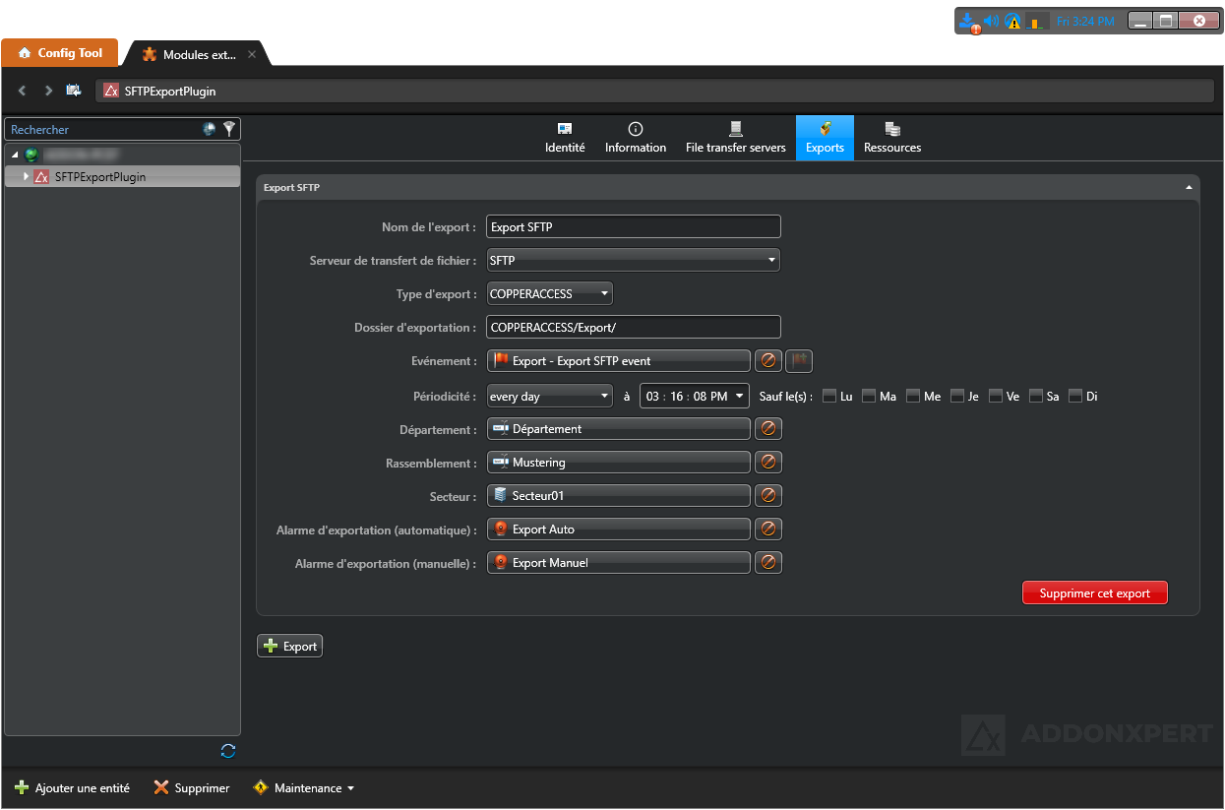Open the Ressources tab
This screenshot has width=1225, height=810.
[892, 138]
